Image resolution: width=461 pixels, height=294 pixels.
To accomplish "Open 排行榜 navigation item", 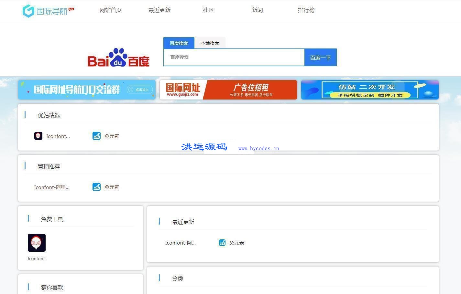I will 306,10.
